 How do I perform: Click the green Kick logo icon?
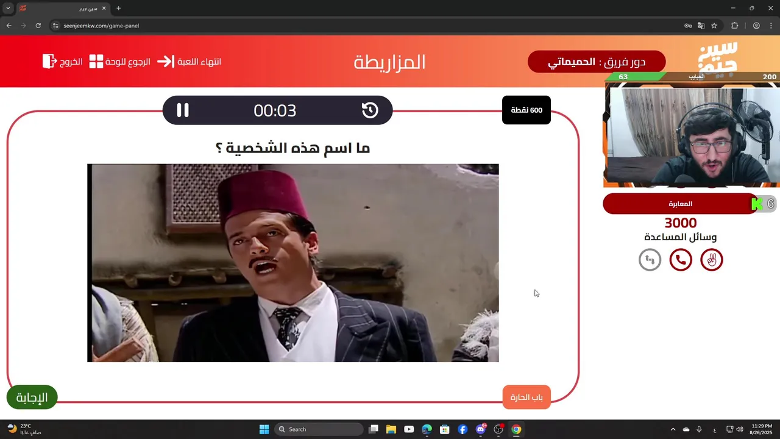click(757, 204)
